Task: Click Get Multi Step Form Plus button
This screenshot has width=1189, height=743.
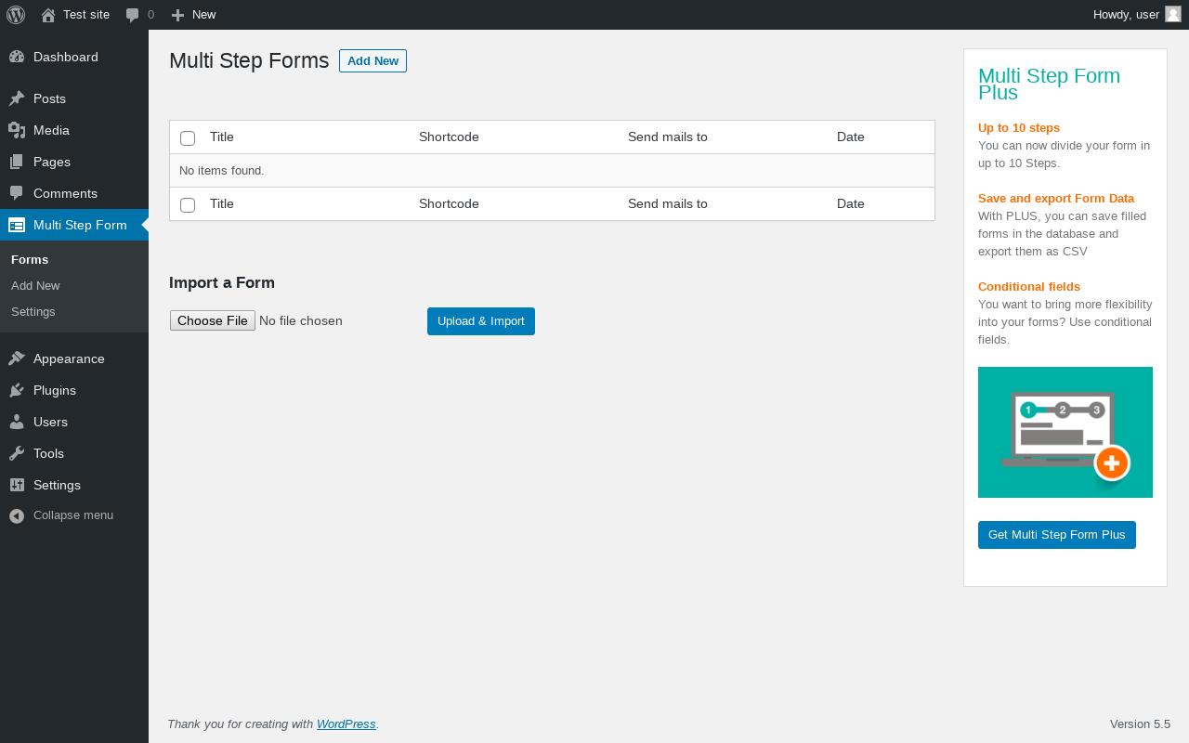Action: pos(1056,535)
